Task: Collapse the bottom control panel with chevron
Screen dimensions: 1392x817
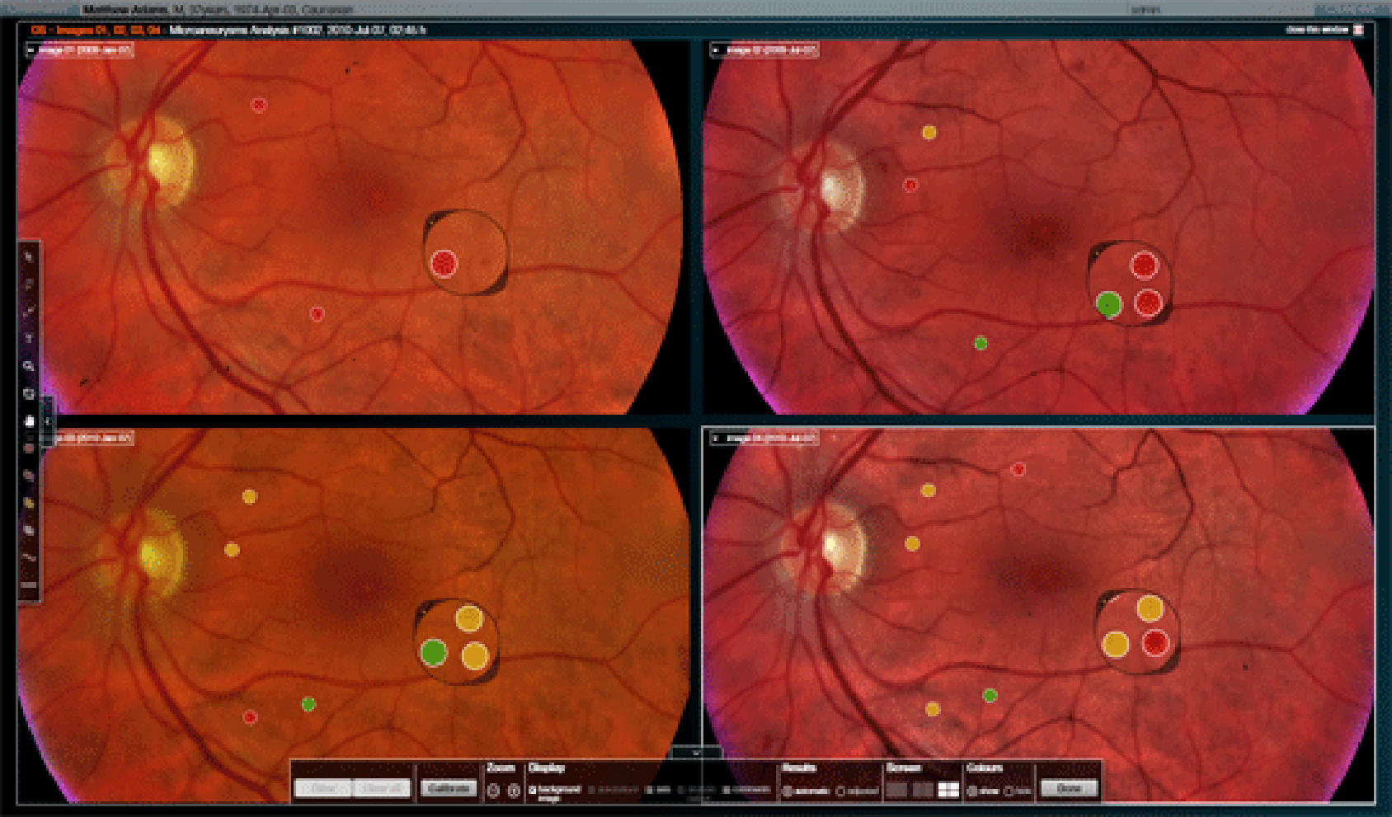Action: click(x=695, y=753)
